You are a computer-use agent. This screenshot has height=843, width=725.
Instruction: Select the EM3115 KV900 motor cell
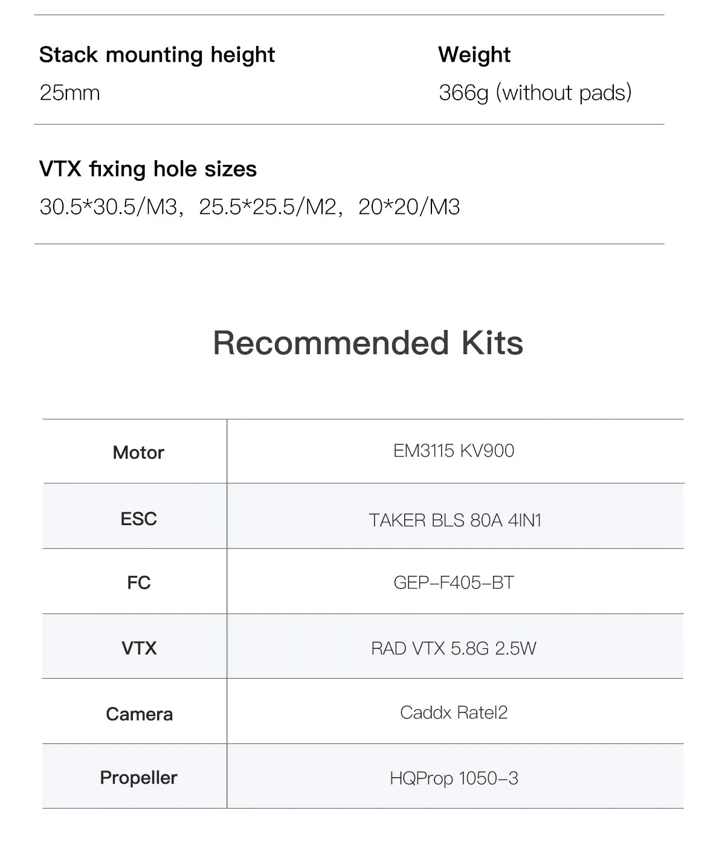454,451
